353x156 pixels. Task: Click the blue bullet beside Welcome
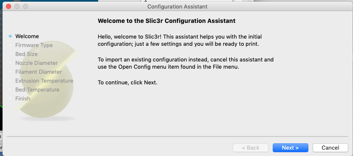[10, 36]
